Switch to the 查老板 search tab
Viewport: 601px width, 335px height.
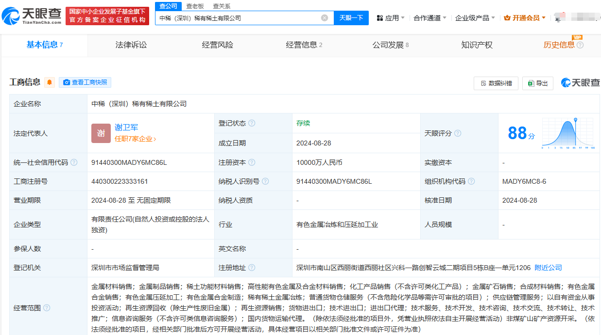(195, 6)
